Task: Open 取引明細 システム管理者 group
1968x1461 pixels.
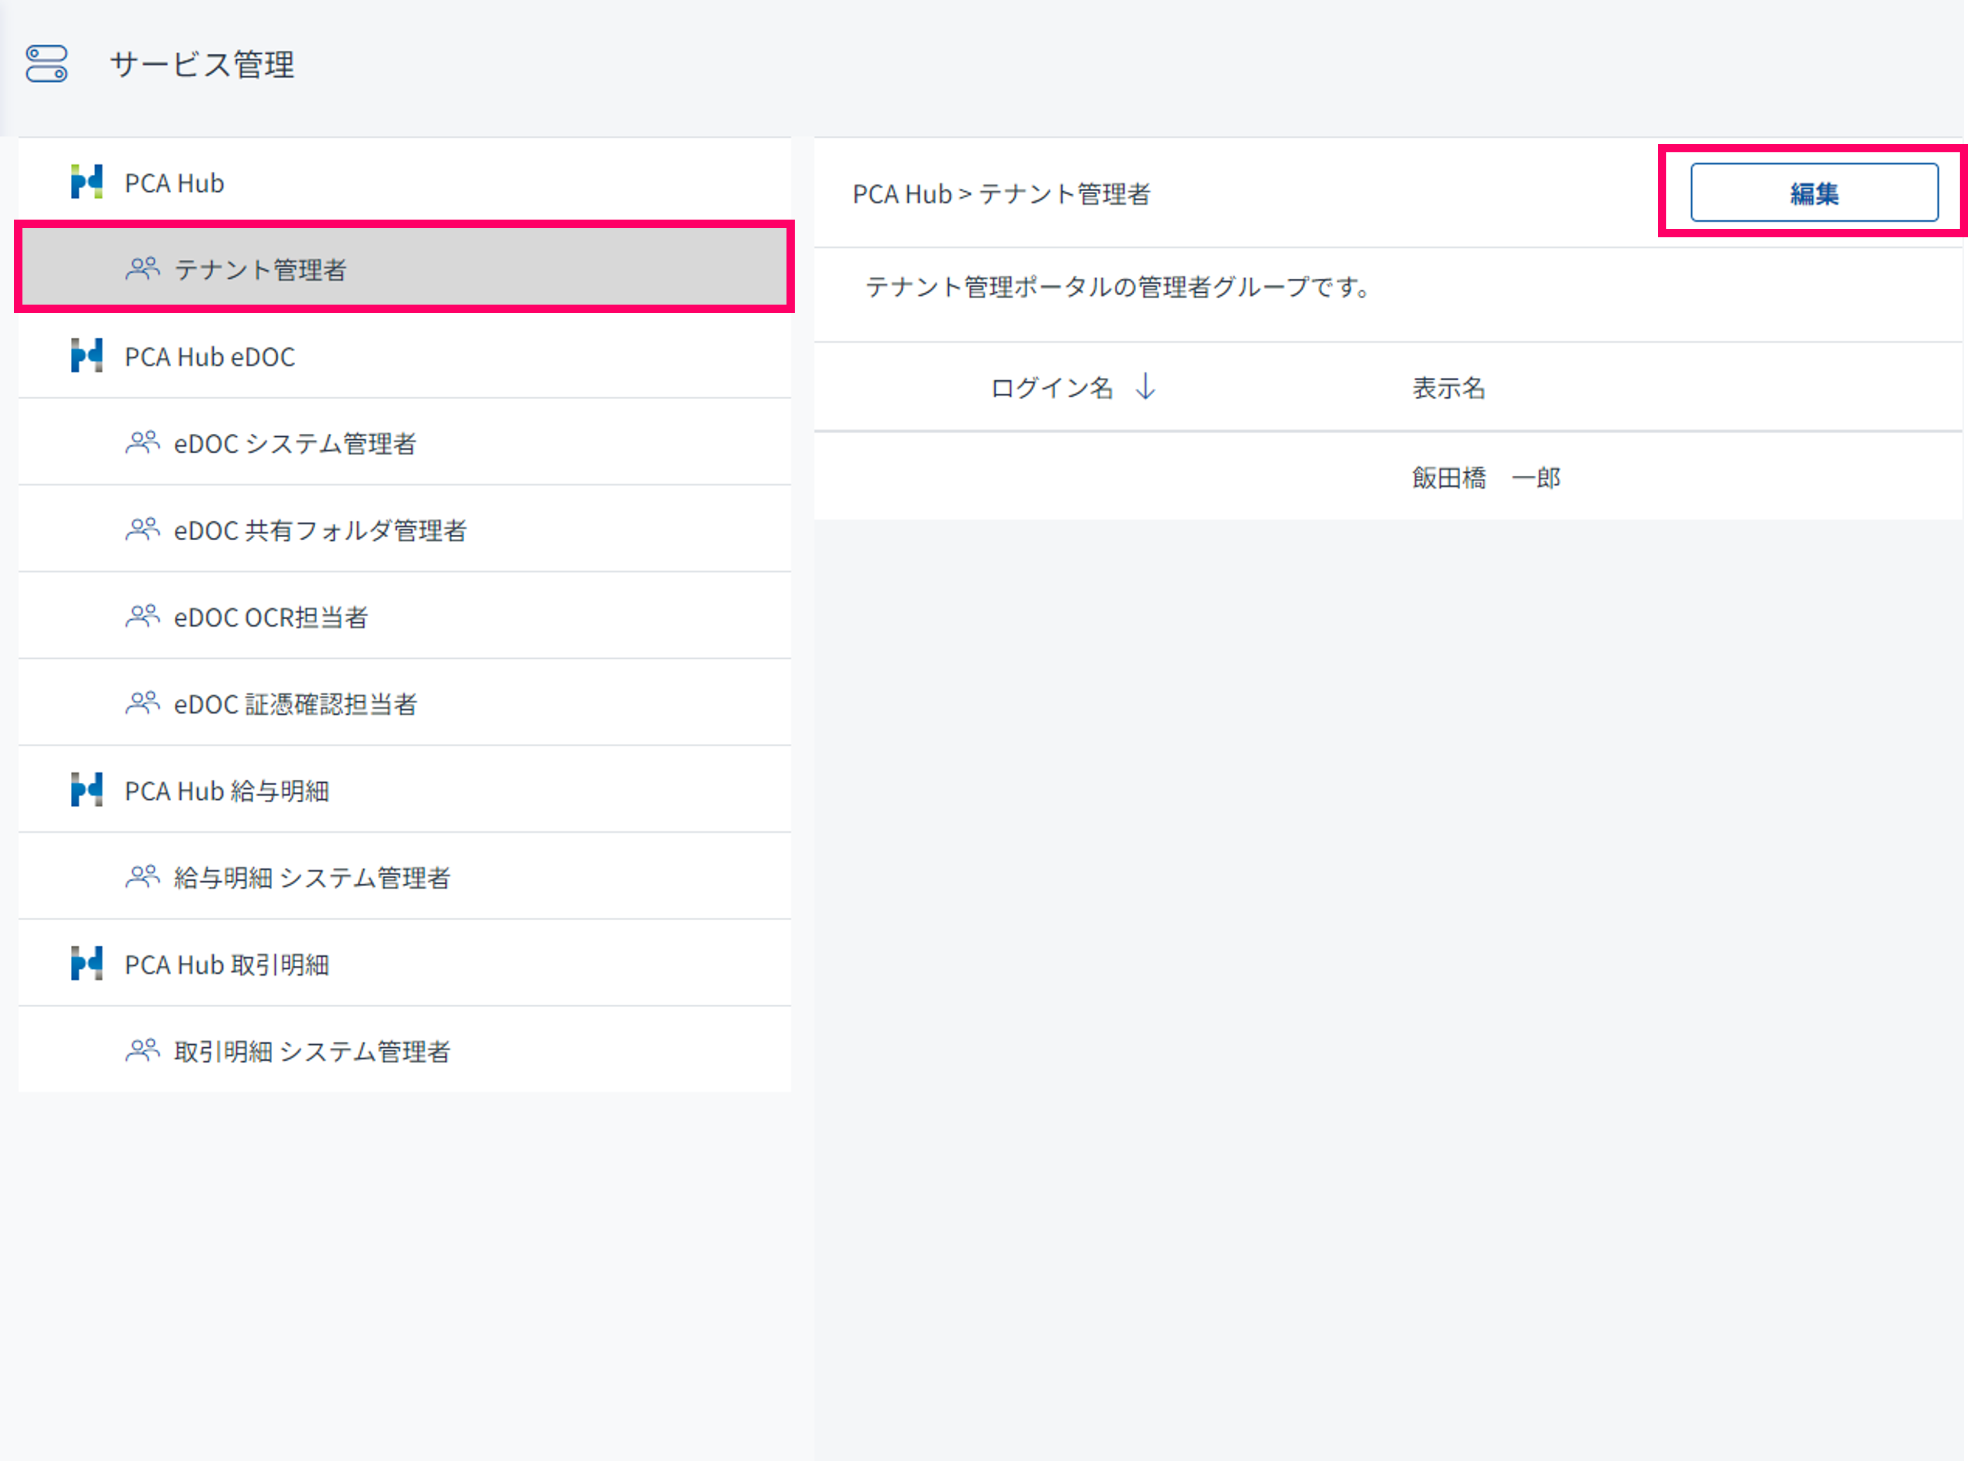Action: 311,1051
